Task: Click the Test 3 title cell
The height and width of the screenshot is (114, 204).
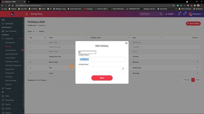Action: (x=51, y=73)
